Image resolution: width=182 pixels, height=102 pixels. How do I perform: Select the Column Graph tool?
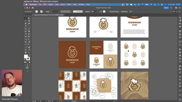[x=29, y=47]
